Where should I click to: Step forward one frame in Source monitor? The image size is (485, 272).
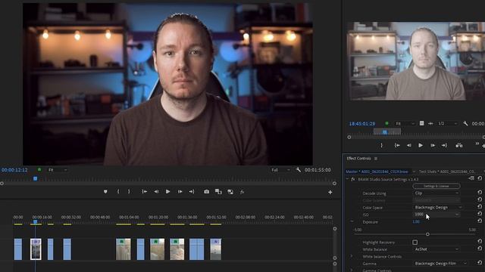[x=433, y=145]
